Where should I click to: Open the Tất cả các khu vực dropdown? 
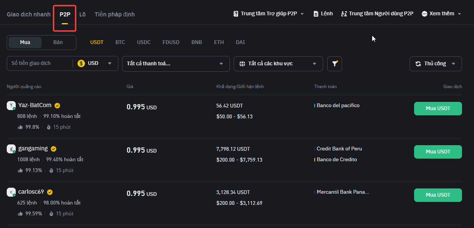[x=278, y=64]
